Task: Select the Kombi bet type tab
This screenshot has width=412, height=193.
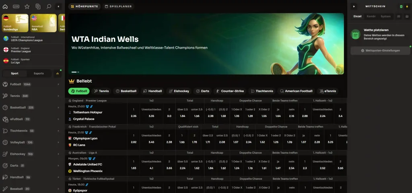Action: coord(371,16)
